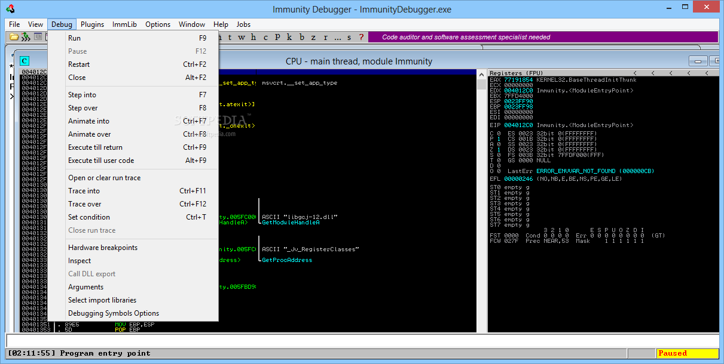This screenshot has height=364, width=724.
Task: Close the open Debug menu via its title
Action: click(x=62, y=24)
